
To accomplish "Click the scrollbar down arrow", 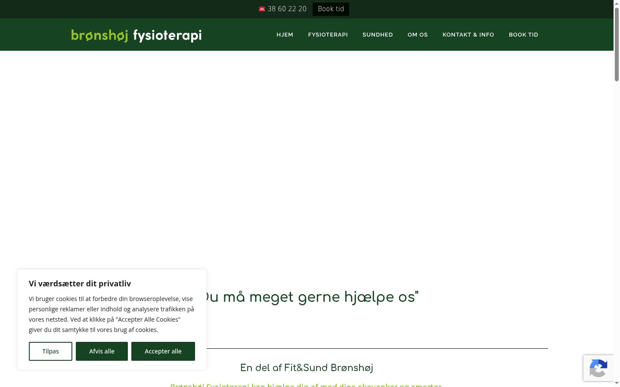I will tap(617, 383).
